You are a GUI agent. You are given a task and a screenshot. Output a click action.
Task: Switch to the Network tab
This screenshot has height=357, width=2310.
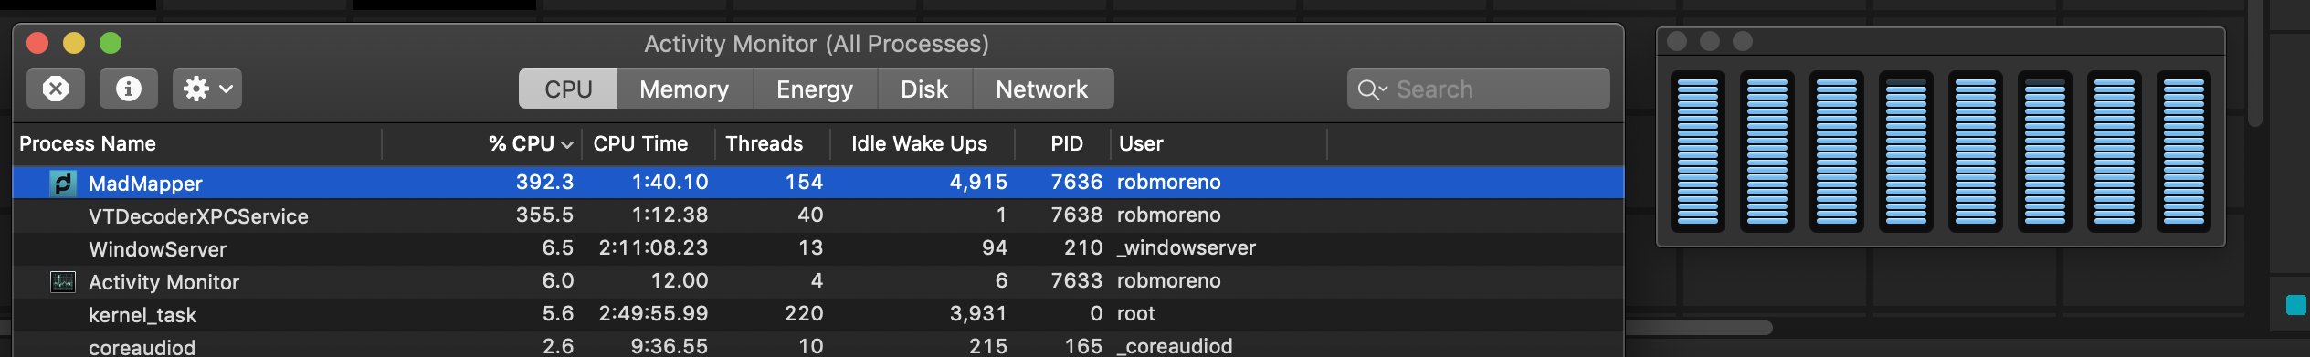[1042, 89]
